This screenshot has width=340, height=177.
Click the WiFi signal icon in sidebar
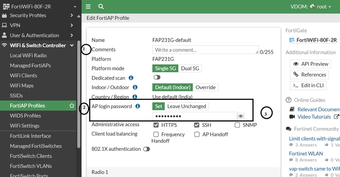4,45
